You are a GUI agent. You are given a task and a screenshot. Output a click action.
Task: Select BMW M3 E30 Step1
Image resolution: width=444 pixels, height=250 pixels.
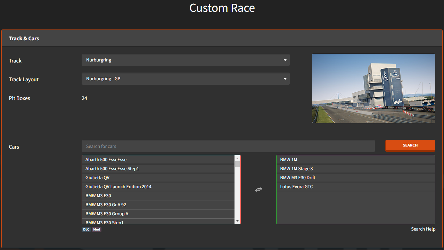click(158, 221)
